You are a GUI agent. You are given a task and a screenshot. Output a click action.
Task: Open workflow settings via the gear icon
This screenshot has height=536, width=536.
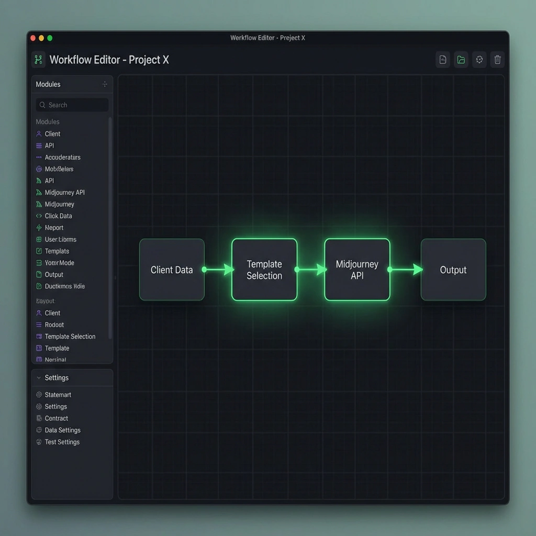pyautogui.click(x=479, y=59)
